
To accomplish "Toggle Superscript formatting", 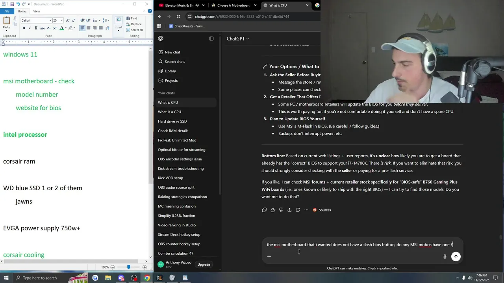I will (55, 28).
